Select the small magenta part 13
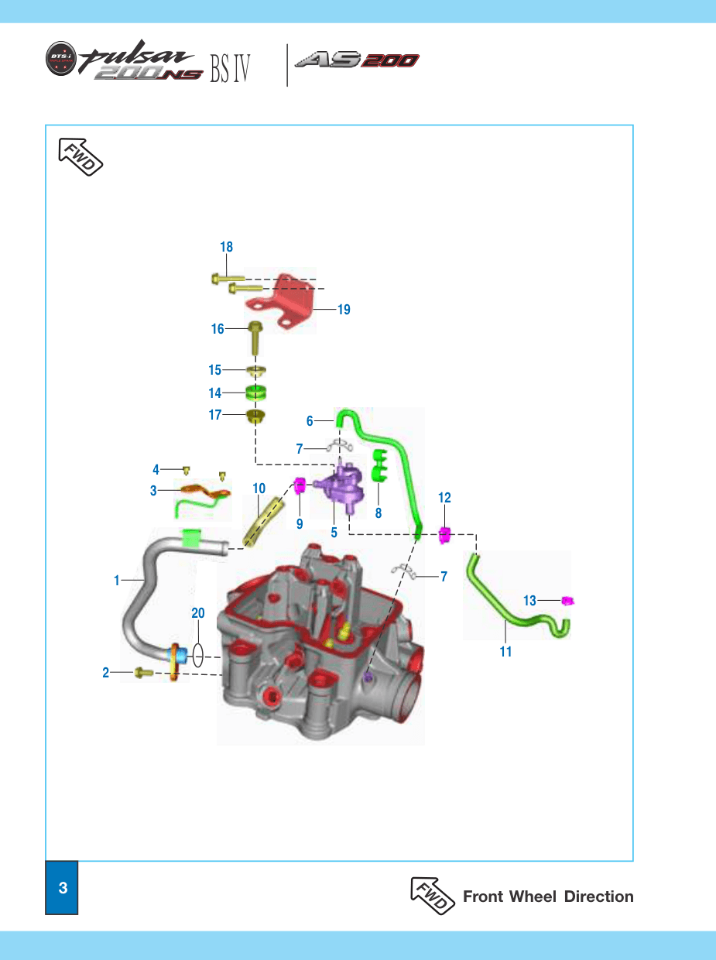 tap(567, 601)
